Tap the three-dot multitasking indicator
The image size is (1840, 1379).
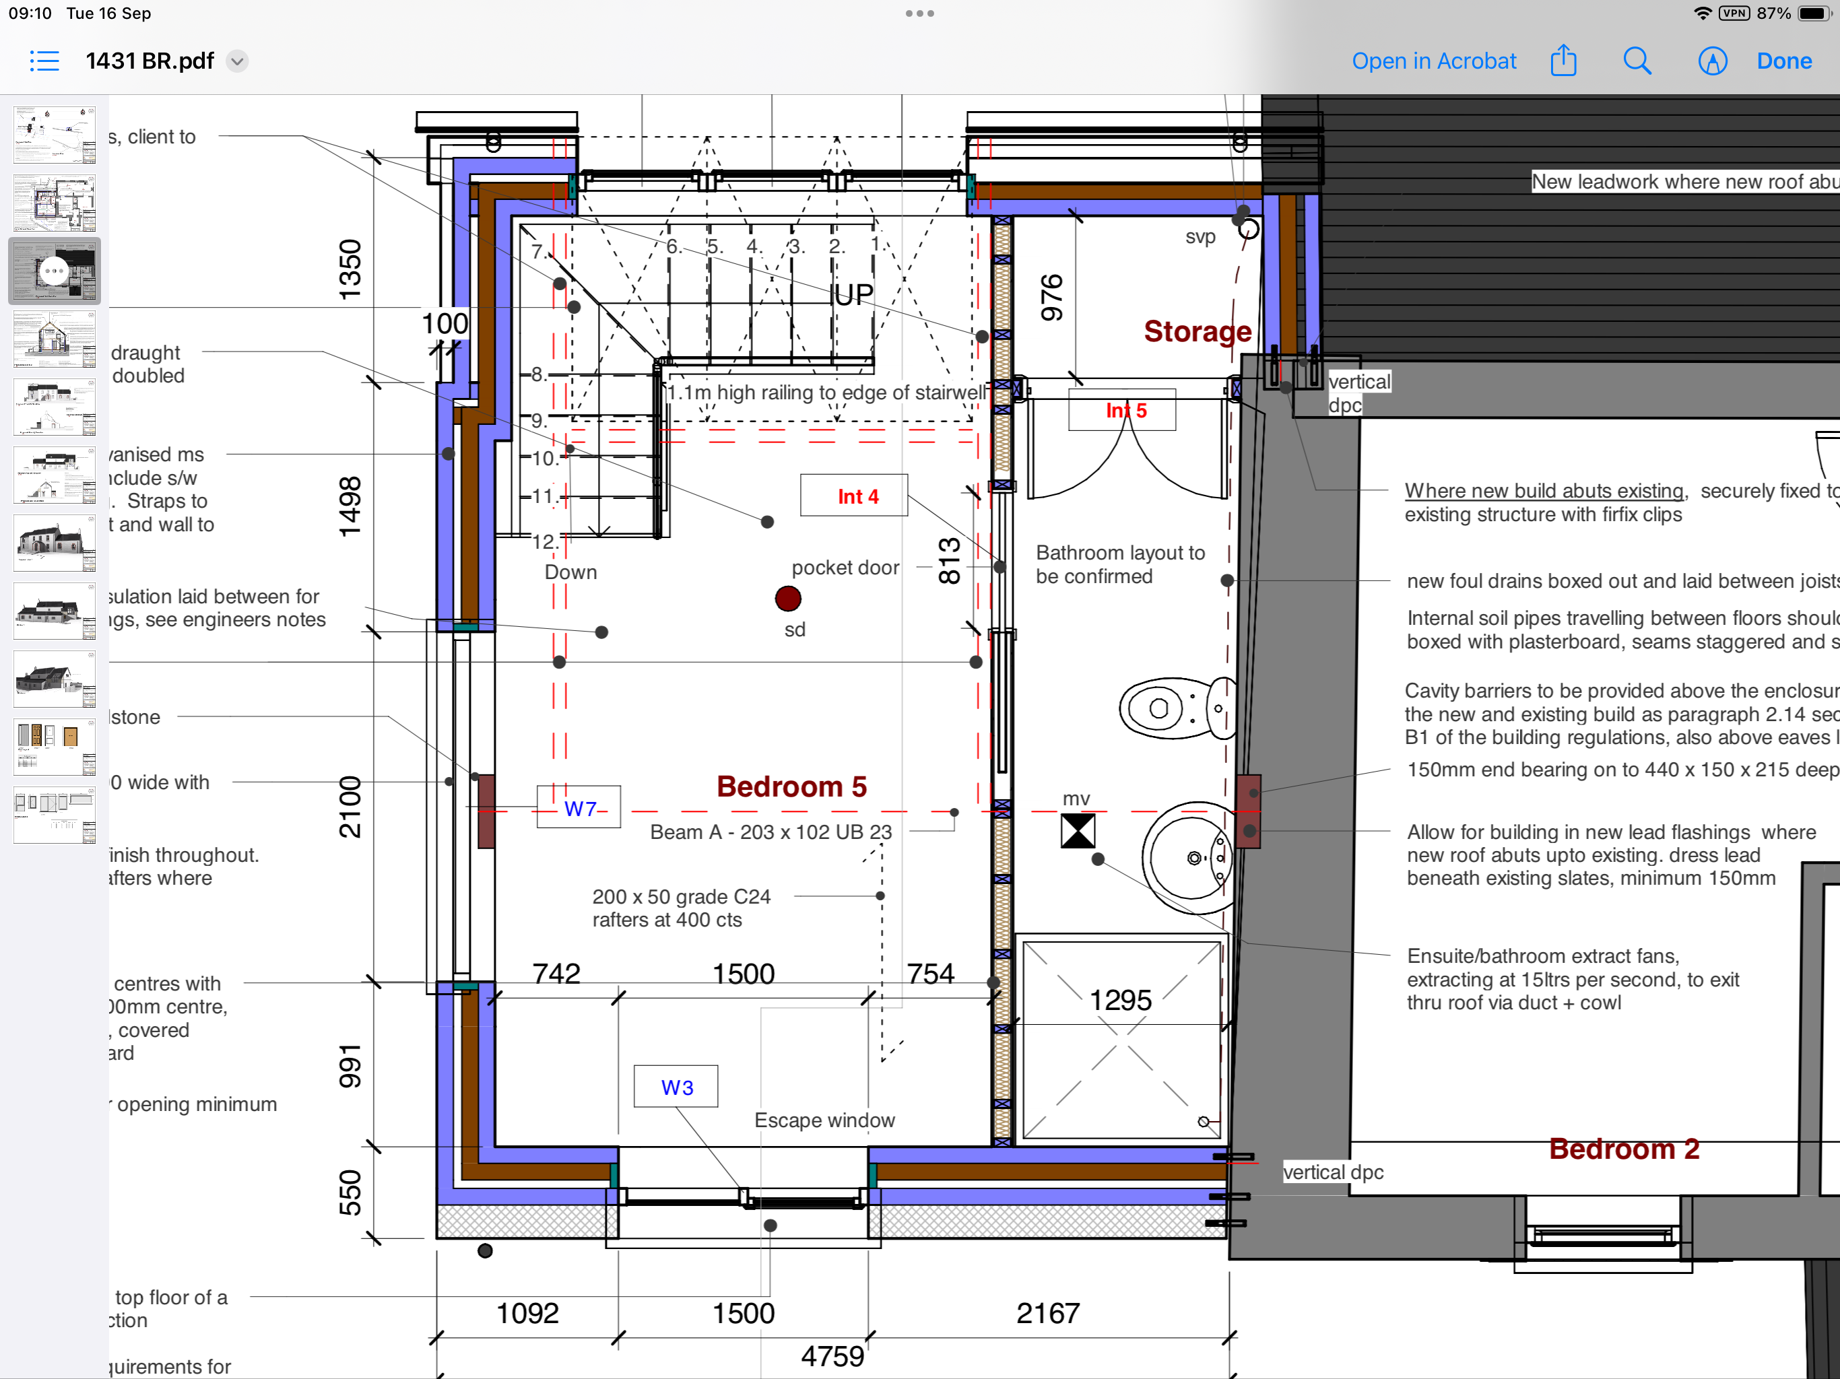(919, 13)
